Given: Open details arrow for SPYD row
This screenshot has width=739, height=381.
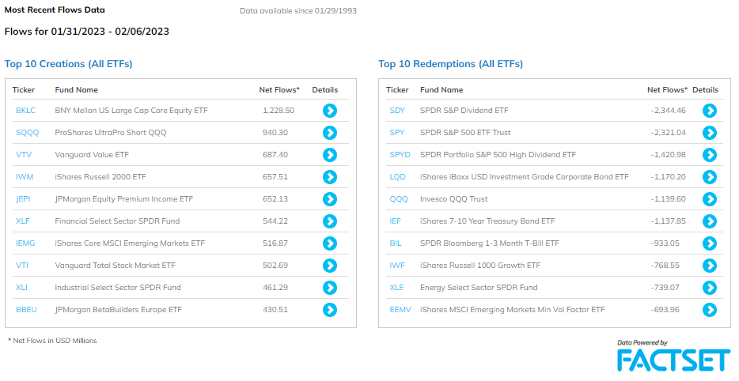Looking at the screenshot, I should click(710, 155).
